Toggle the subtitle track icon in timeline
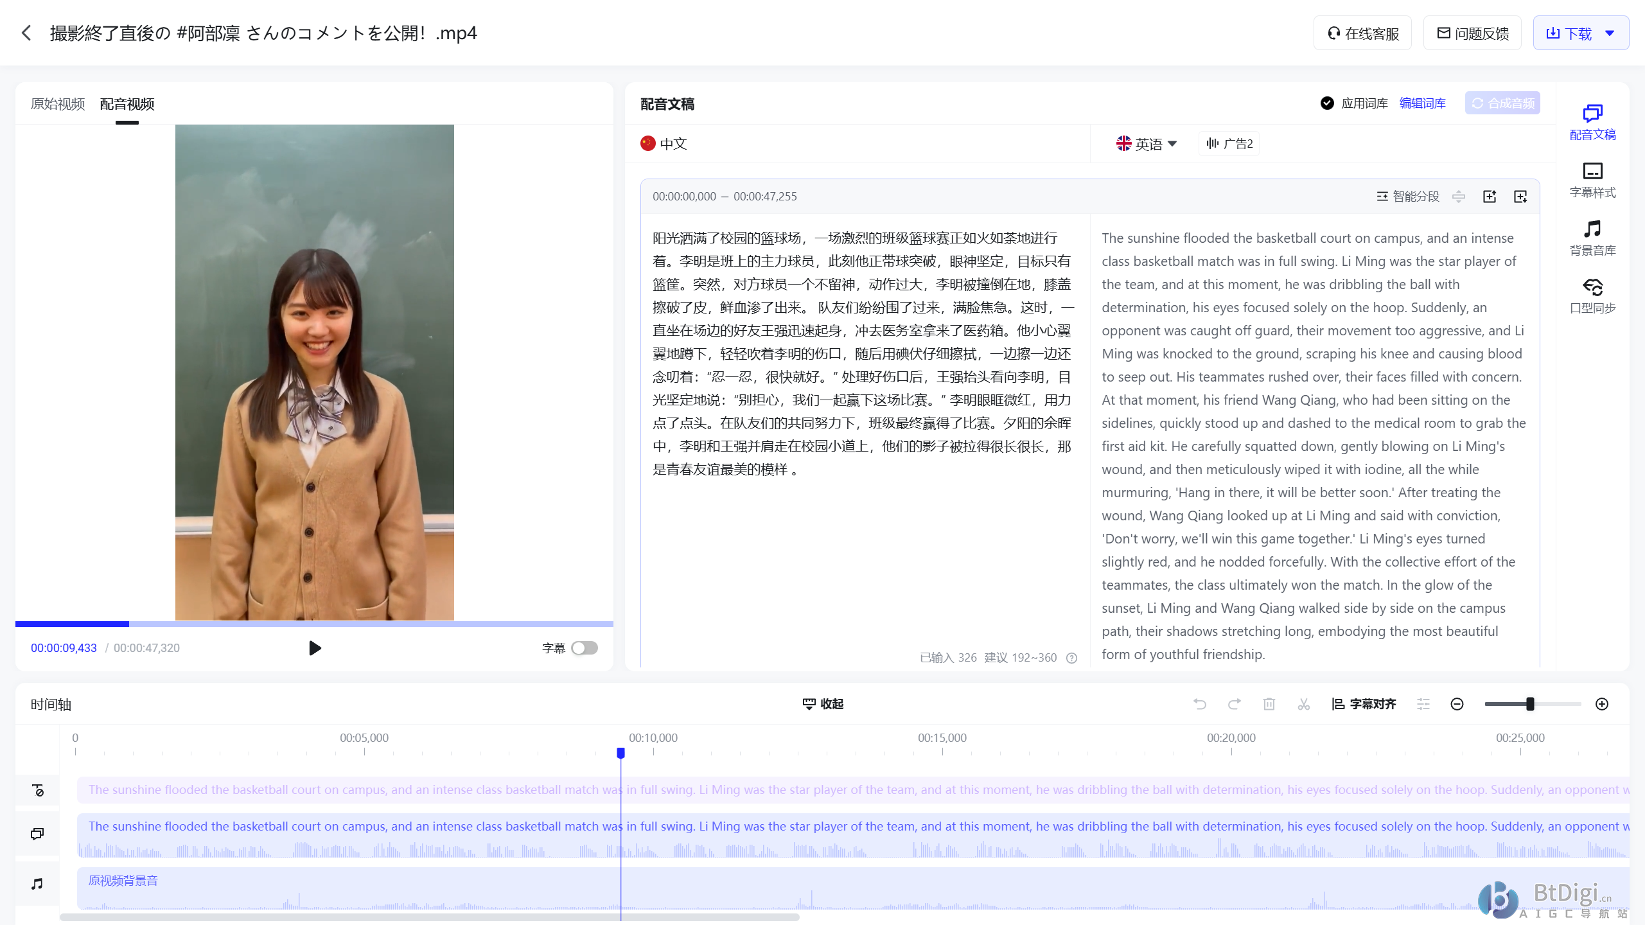 37,790
